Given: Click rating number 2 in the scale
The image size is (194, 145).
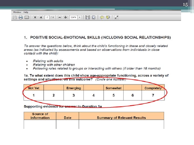Looking at the screenshot, I should (54, 95).
